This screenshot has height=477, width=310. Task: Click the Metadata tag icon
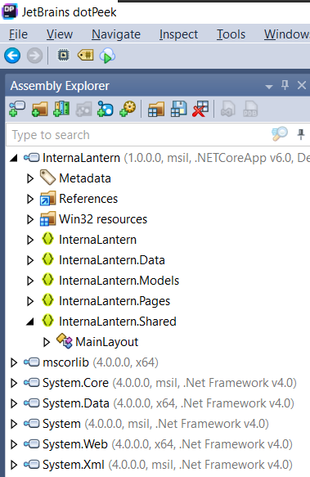[x=47, y=178]
